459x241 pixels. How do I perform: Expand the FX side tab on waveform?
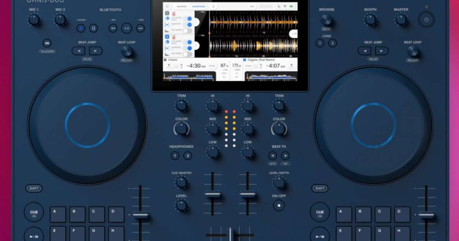pos(294,34)
